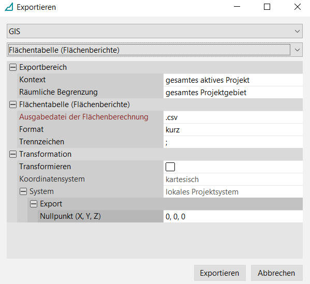This screenshot has height=284, width=310.
Task: Minimize the Exportieren dialog window
Action: pyautogui.click(x=237, y=7)
